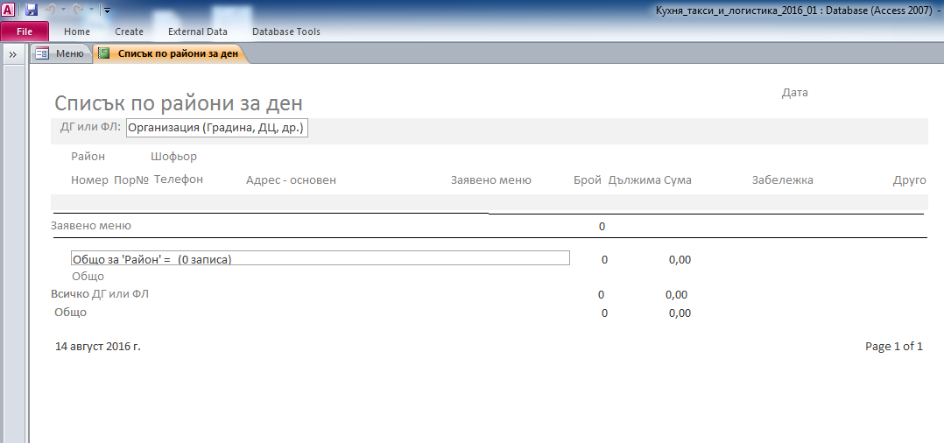Click the Общо за 'Район' = (0 записа) box
The image size is (944, 443).
(321, 258)
